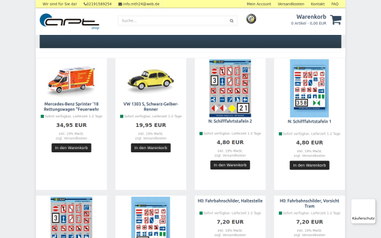Add VW 1303 S to Warenkorb
The image size is (381, 238).
[150, 148]
